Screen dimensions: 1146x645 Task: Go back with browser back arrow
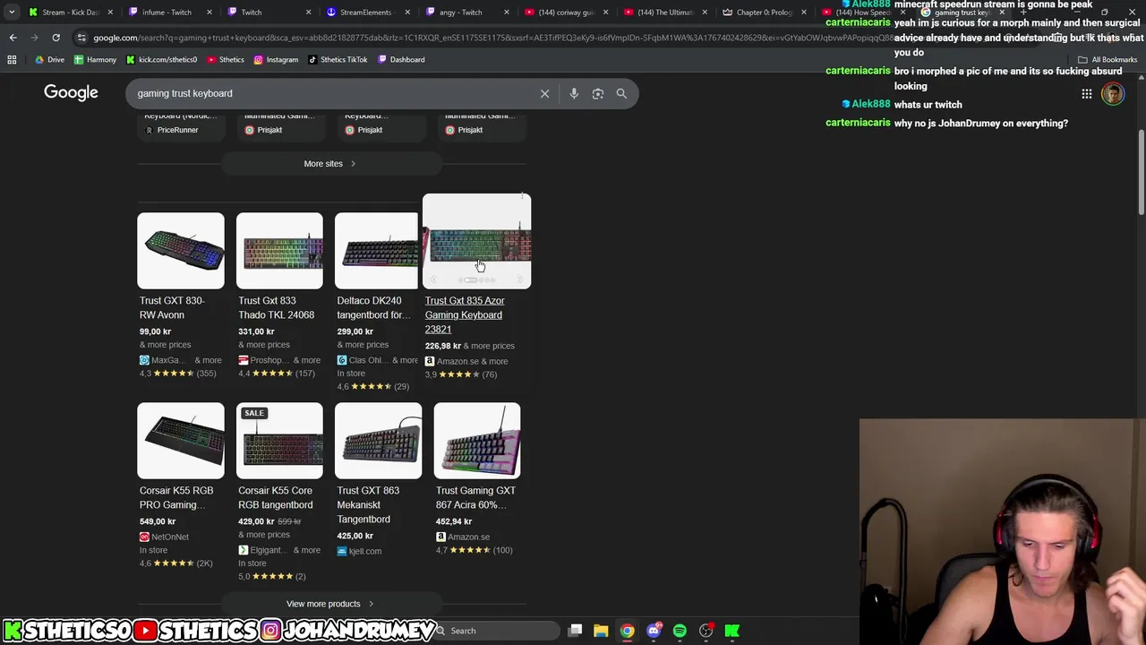(x=13, y=38)
